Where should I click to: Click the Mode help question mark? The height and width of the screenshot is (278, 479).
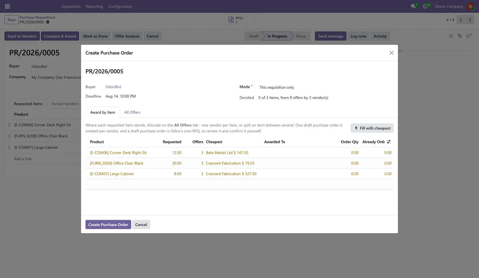[x=251, y=86]
